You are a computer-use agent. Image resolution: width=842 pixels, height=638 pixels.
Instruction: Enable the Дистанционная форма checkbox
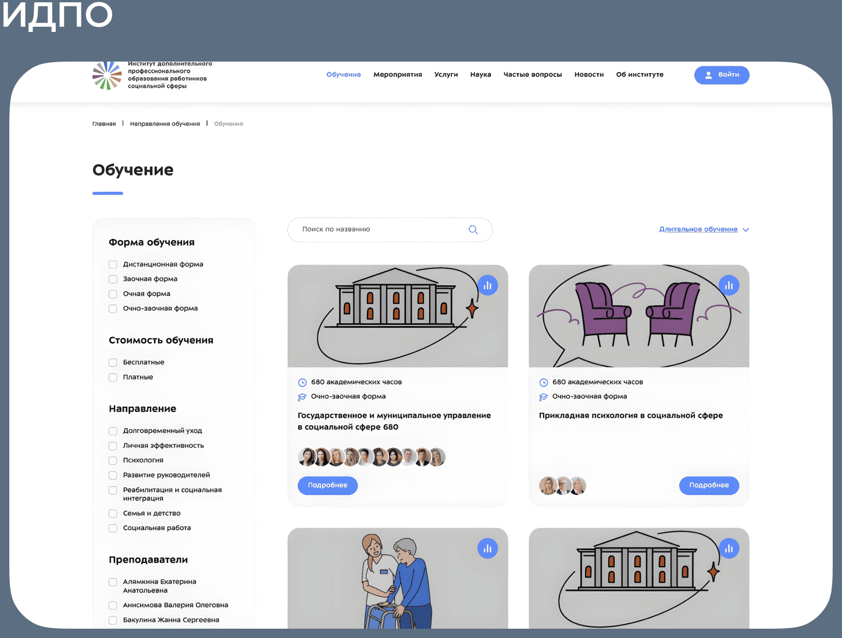coord(112,264)
